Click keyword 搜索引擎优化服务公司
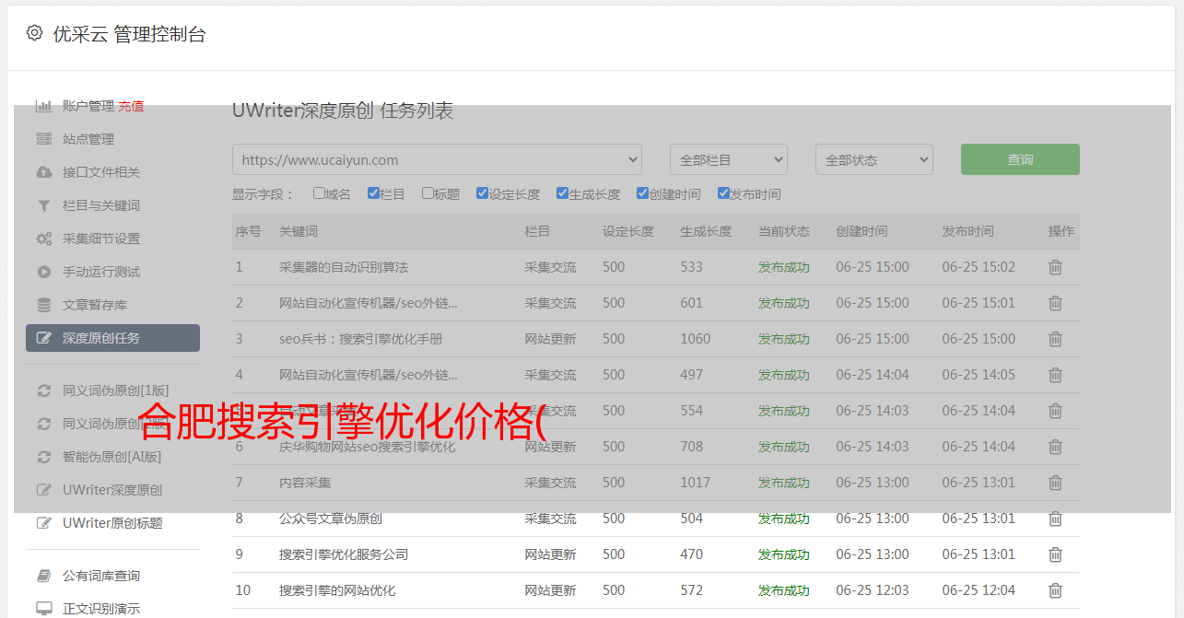 pos(344,554)
